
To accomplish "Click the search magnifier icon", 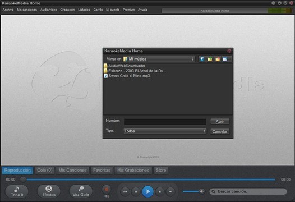I will tap(213, 192).
